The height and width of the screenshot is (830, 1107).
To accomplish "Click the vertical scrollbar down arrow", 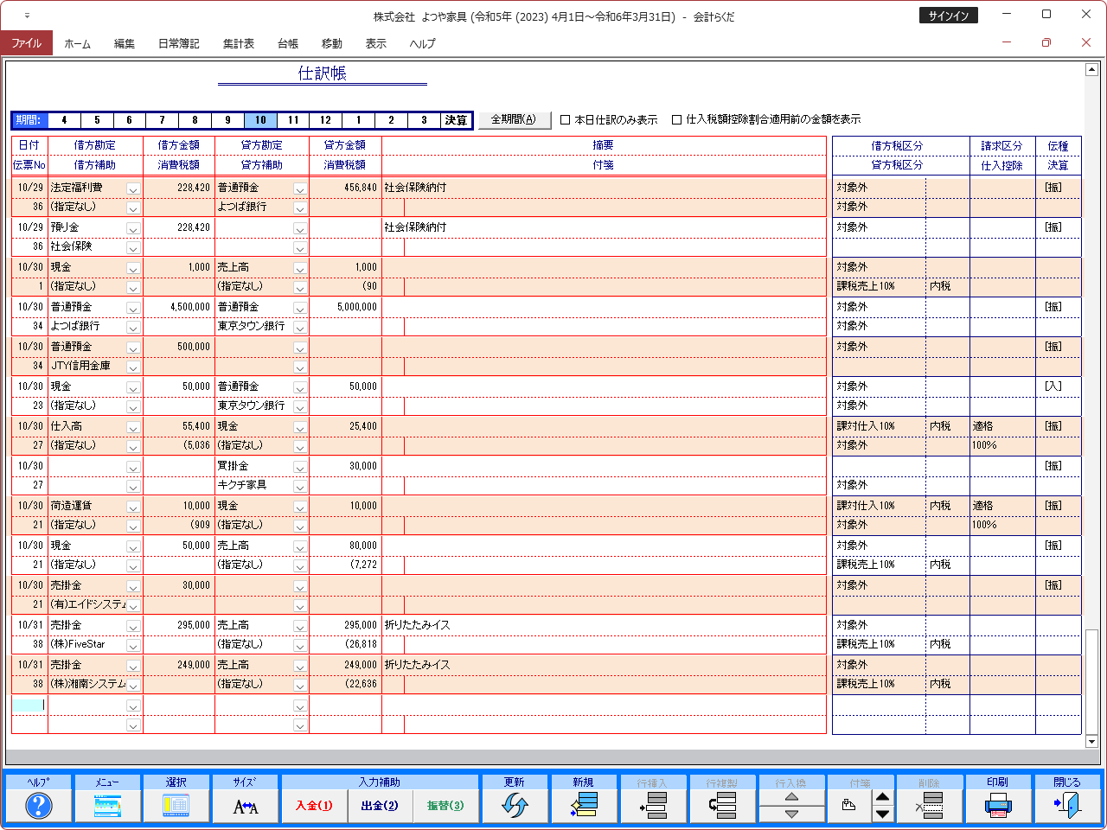I will point(1091,741).
